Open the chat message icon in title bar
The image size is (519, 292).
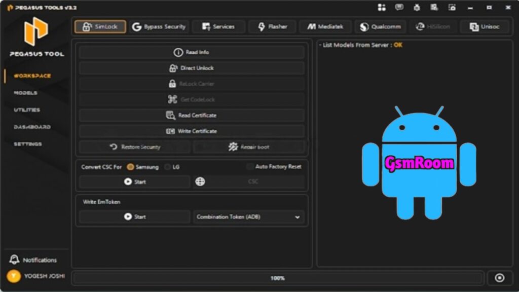click(399, 8)
